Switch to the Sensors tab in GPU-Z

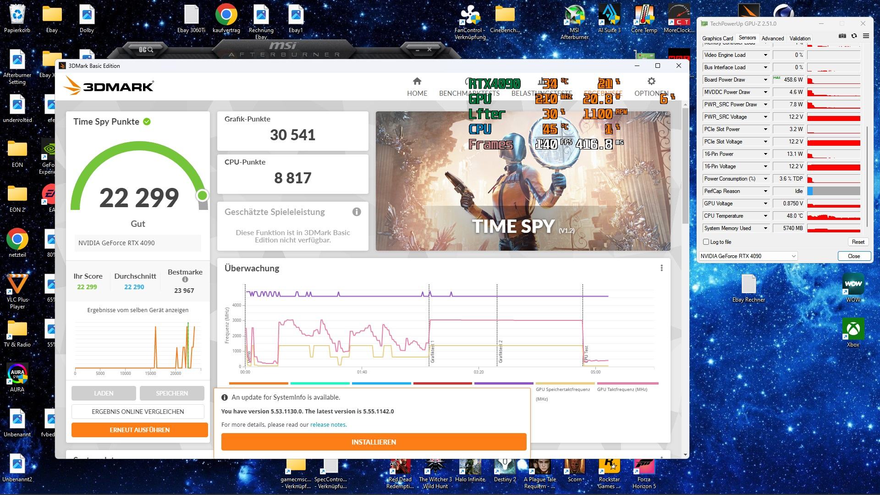point(747,38)
